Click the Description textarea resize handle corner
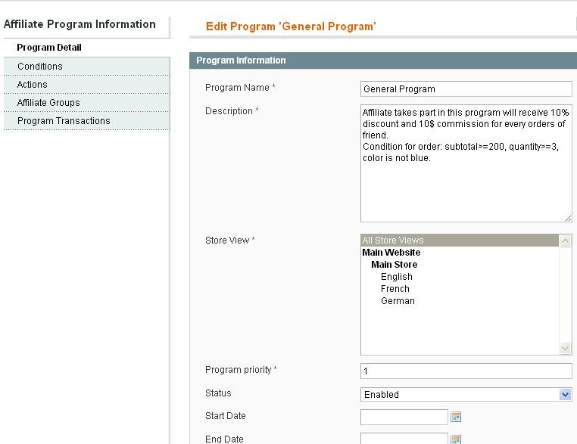577x444 pixels. coord(568,219)
